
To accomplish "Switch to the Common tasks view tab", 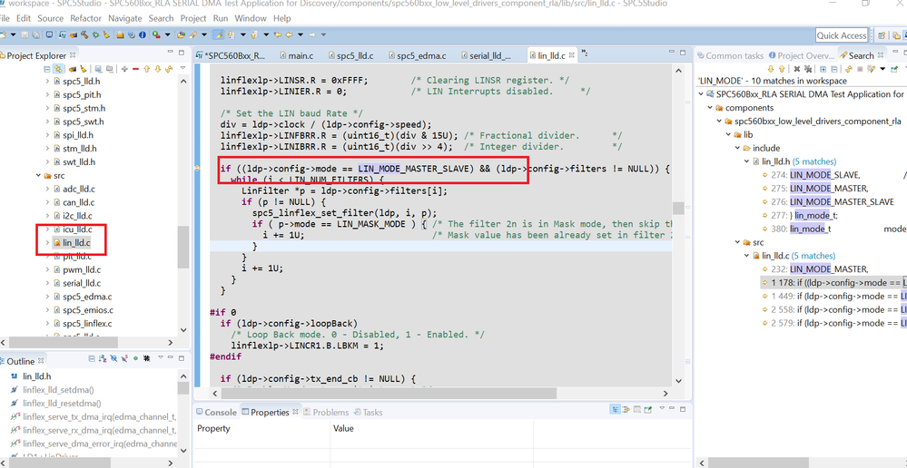I will pos(730,56).
